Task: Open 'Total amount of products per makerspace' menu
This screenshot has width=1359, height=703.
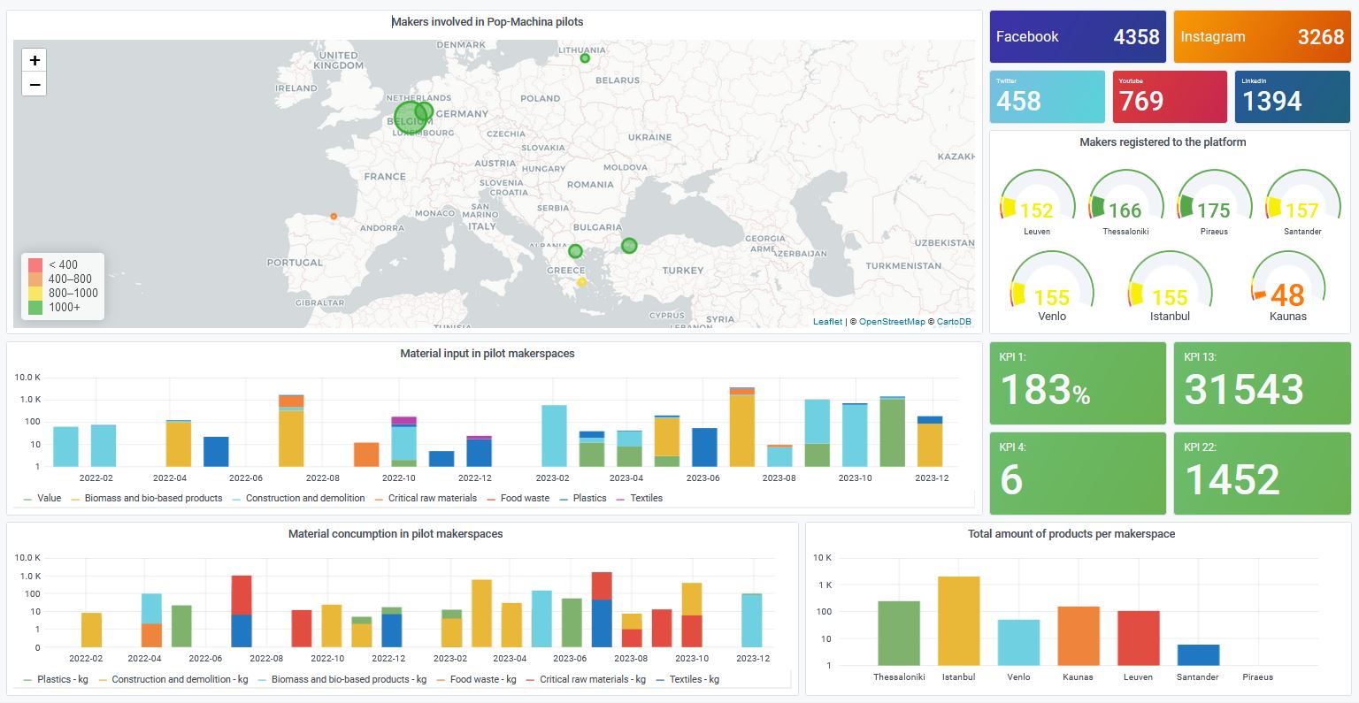Action: (x=1071, y=534)
